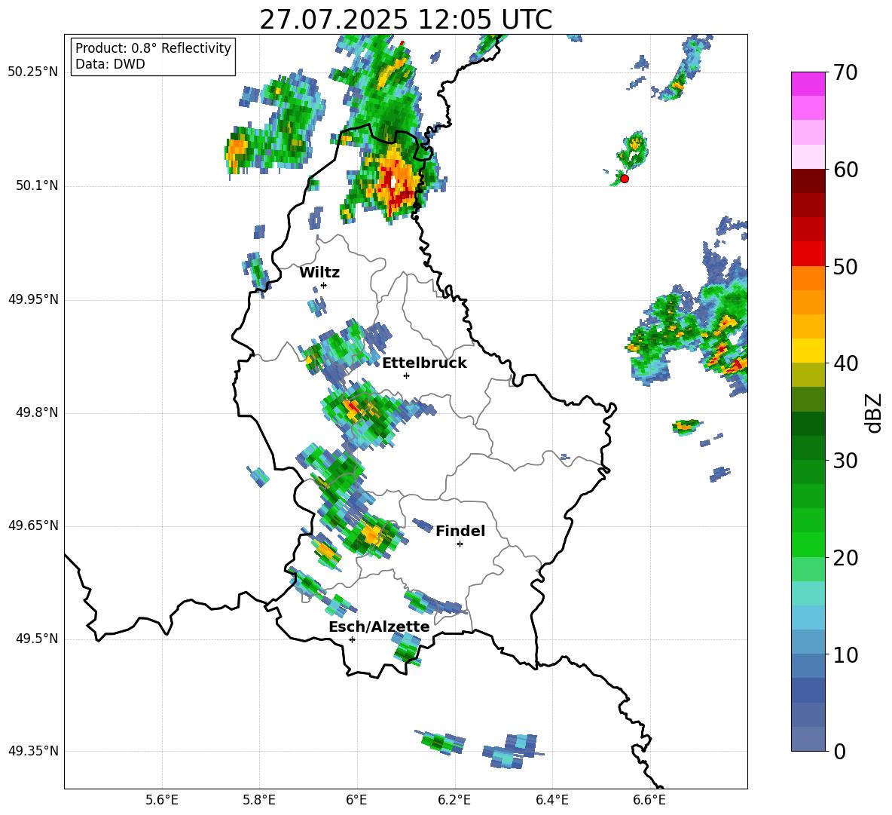Click the orange radar cell west of Findel
The height and width of the screenshot is (815, 892).
pos(372,535)
